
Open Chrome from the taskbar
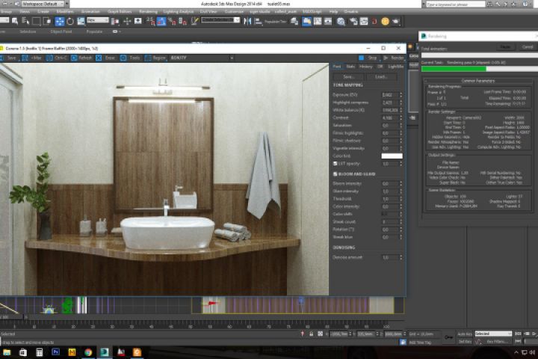tap(87, 352)
